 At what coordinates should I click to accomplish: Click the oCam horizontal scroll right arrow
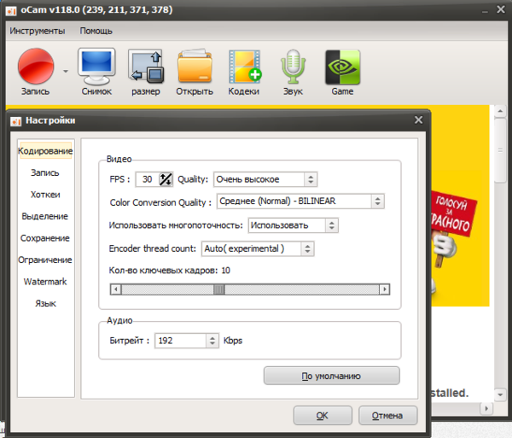click(486, 408)
